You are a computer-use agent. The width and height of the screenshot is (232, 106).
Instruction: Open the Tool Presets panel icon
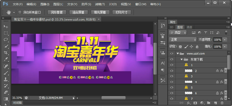(x=163, y=80)
